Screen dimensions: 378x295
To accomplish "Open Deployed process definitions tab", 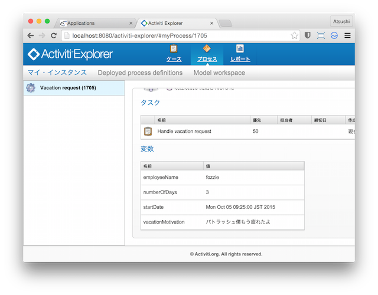I will pos(140,73).
